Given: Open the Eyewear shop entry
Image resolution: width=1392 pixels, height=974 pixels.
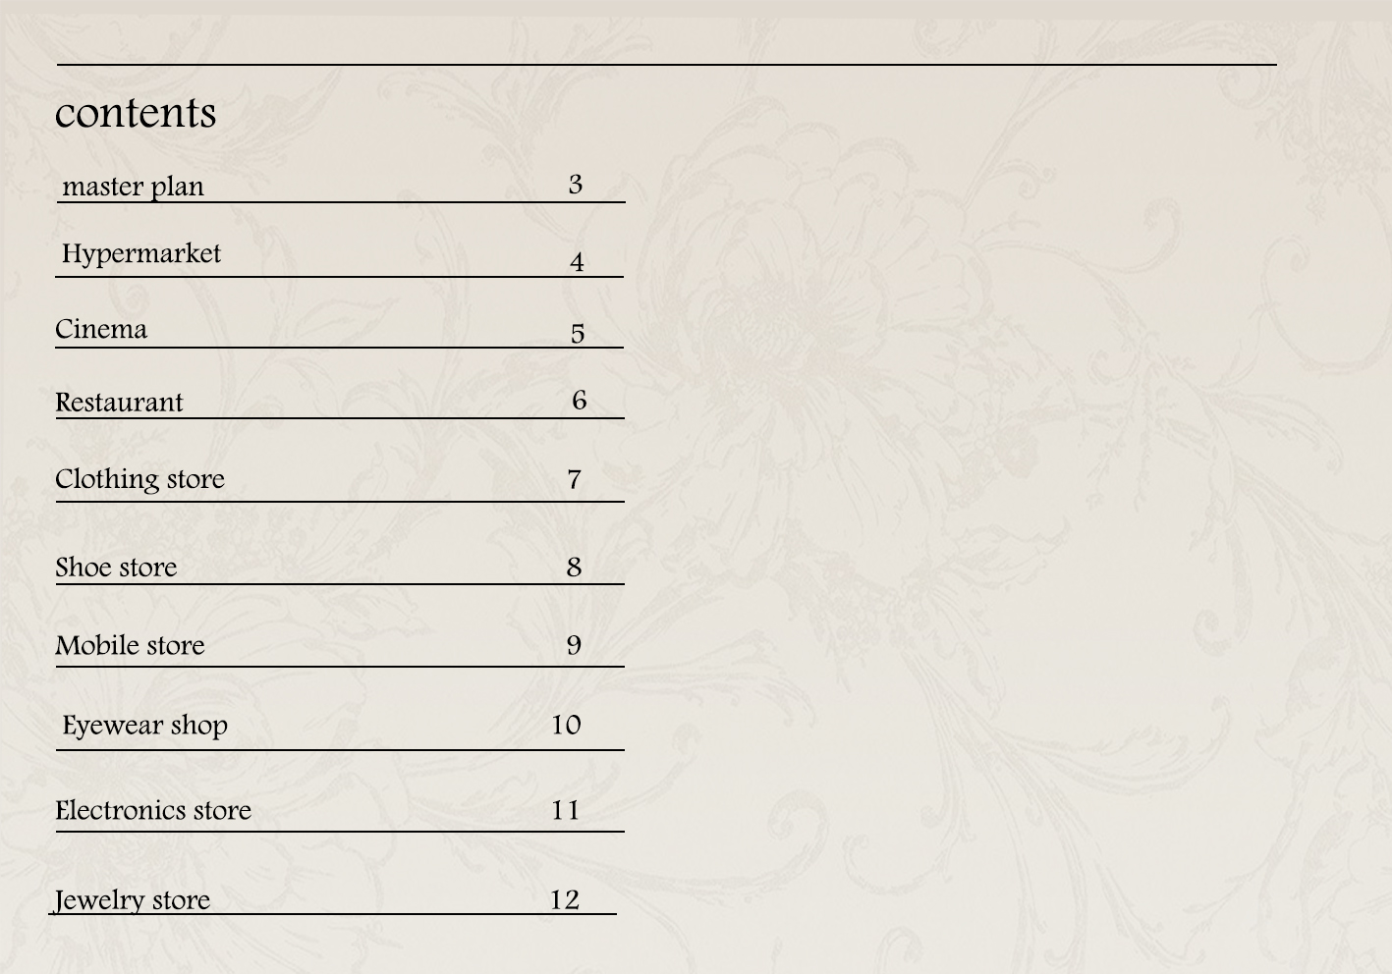Looking at the screenshot, I should (144, 725).
